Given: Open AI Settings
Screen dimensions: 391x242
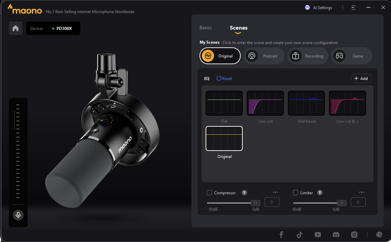Looking at the screenshot, I should (x=319, y=7).
